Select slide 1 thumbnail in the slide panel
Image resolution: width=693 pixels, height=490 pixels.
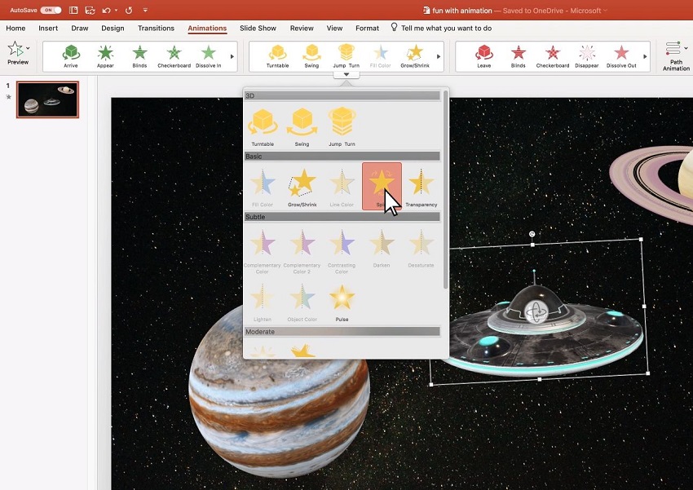(47, 99)
